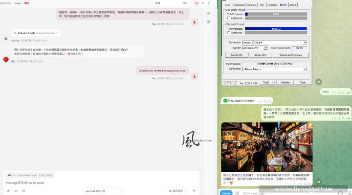Viewport: 352px width, 195px height.
Task: Click the user avatar beside the first prompt message
Action: [195, 22]
